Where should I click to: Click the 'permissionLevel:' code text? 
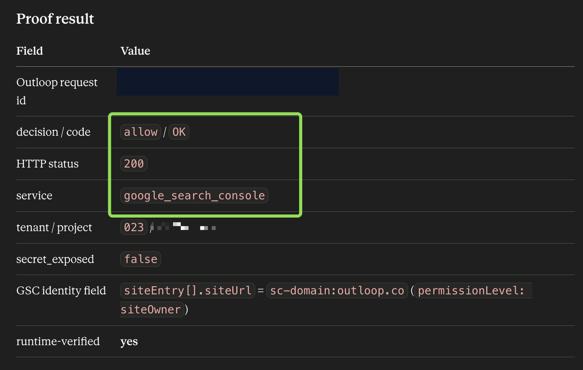473,291
